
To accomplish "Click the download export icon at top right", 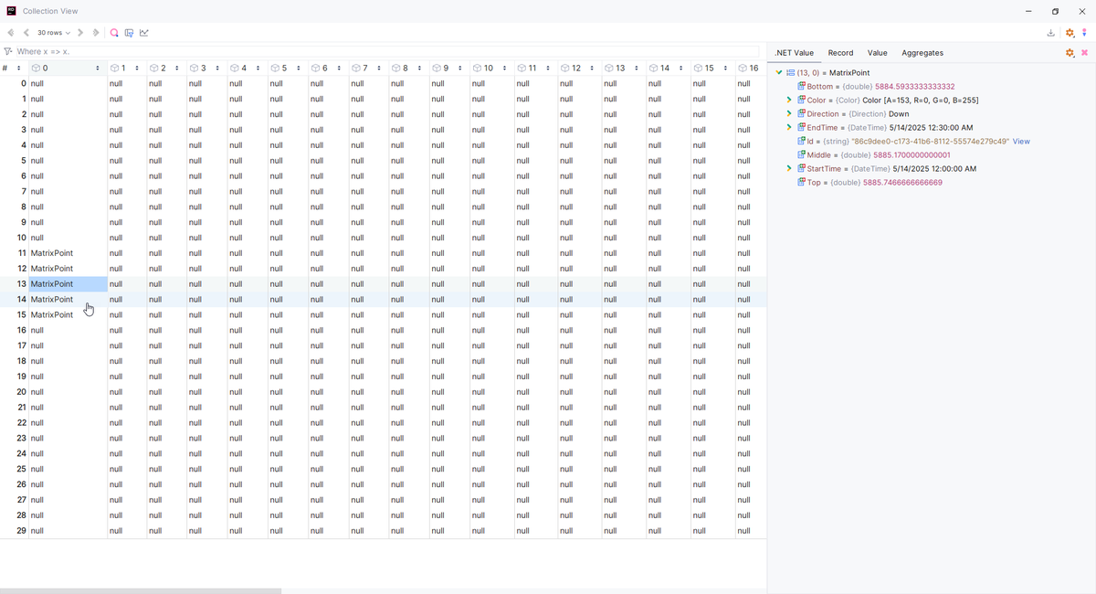I will (1050, 33).
